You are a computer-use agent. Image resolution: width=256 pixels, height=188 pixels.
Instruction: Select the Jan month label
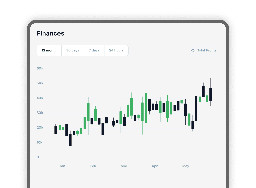pyautogui.click(x=62, y=166)
